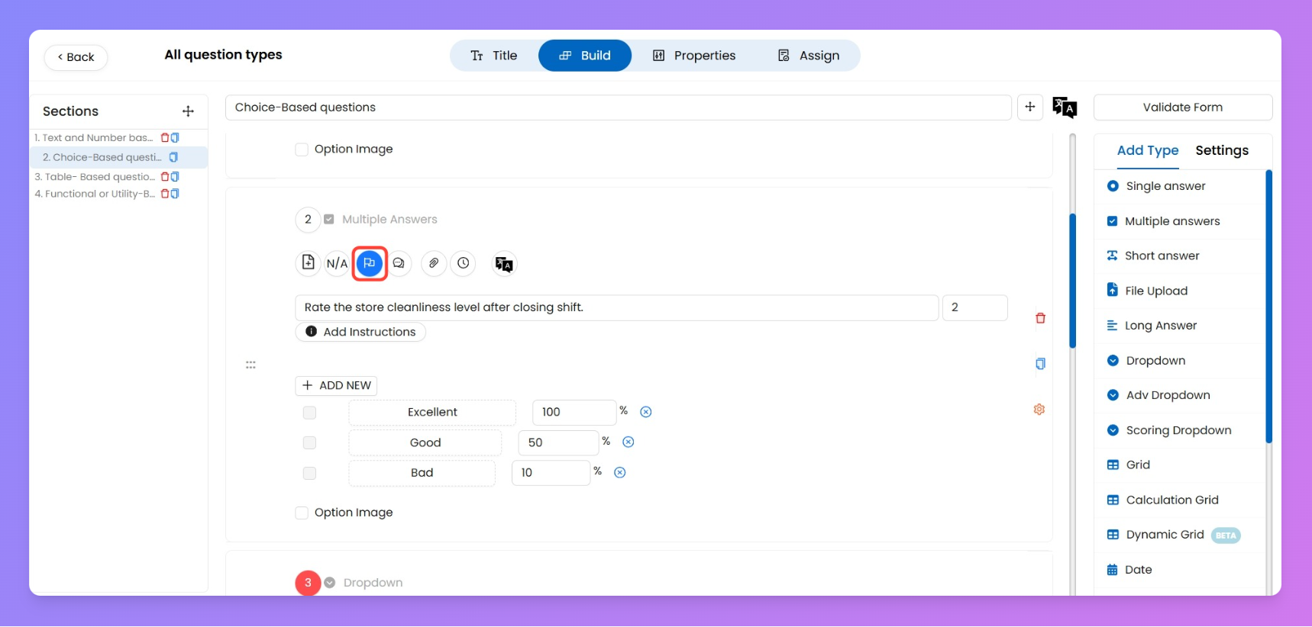This screenshot has width=1312, height=627.
Task: Edit the section title Choice-Based questions
Action: [619, 108]
